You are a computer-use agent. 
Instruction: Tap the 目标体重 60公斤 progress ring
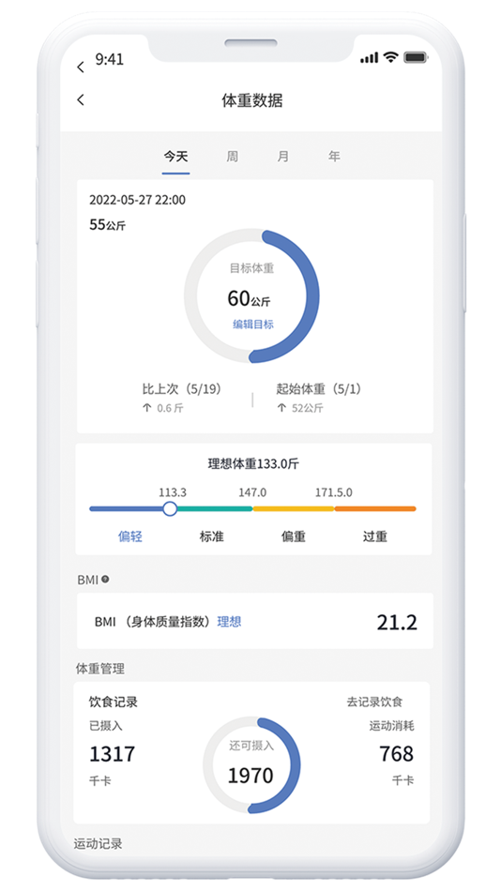251,296
